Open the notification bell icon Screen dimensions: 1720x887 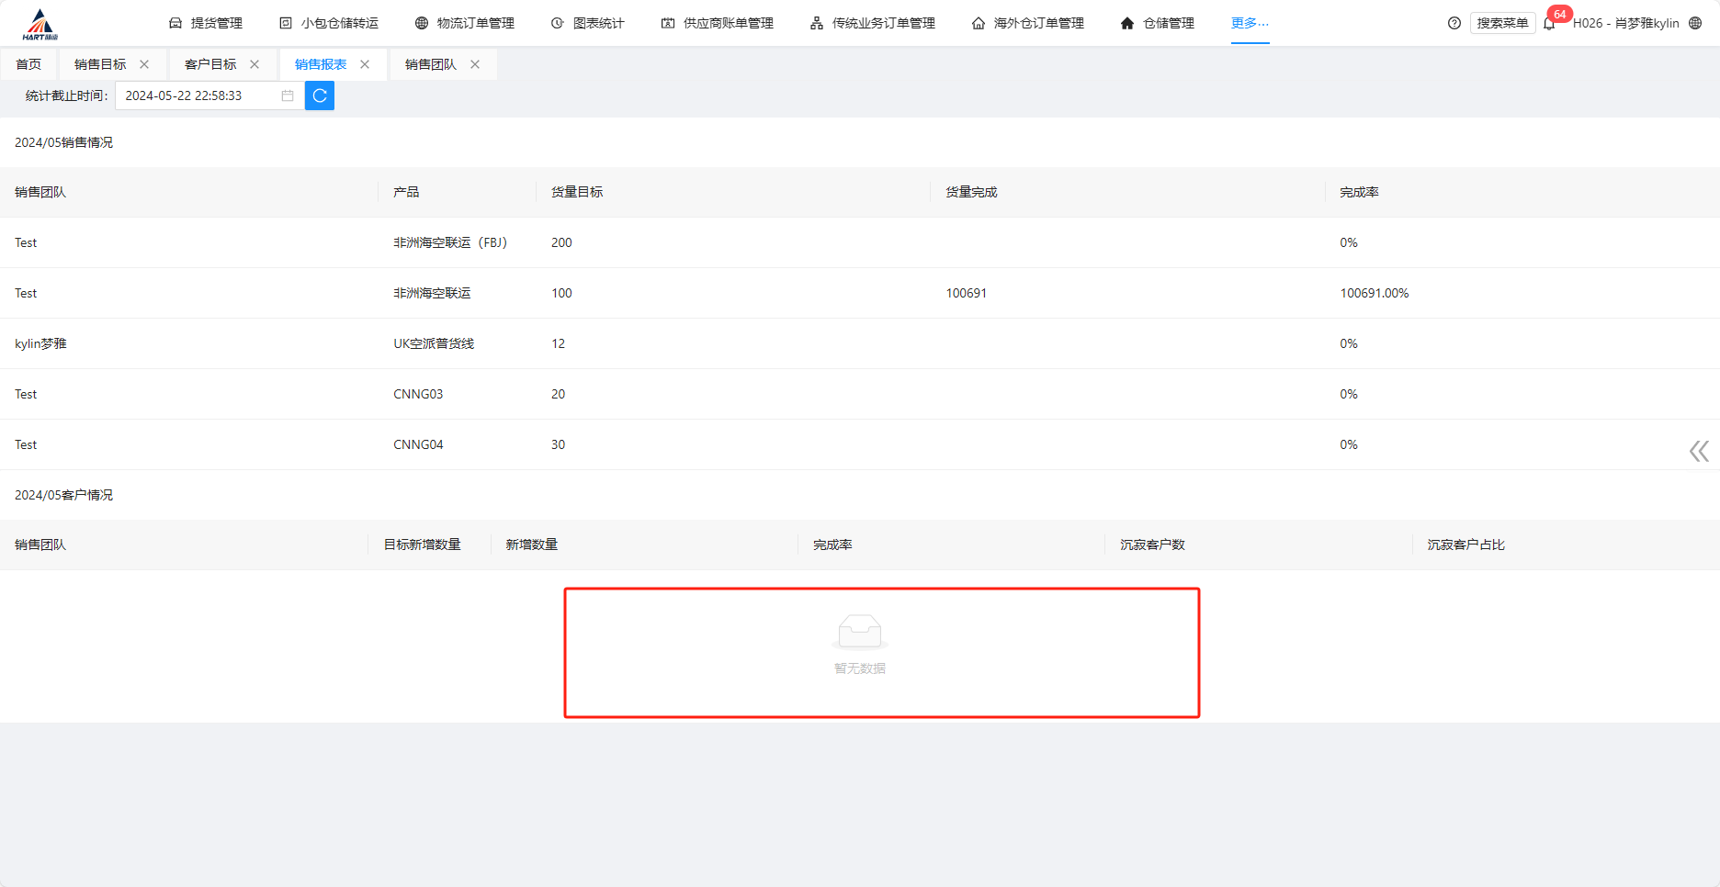point(1549,24)
